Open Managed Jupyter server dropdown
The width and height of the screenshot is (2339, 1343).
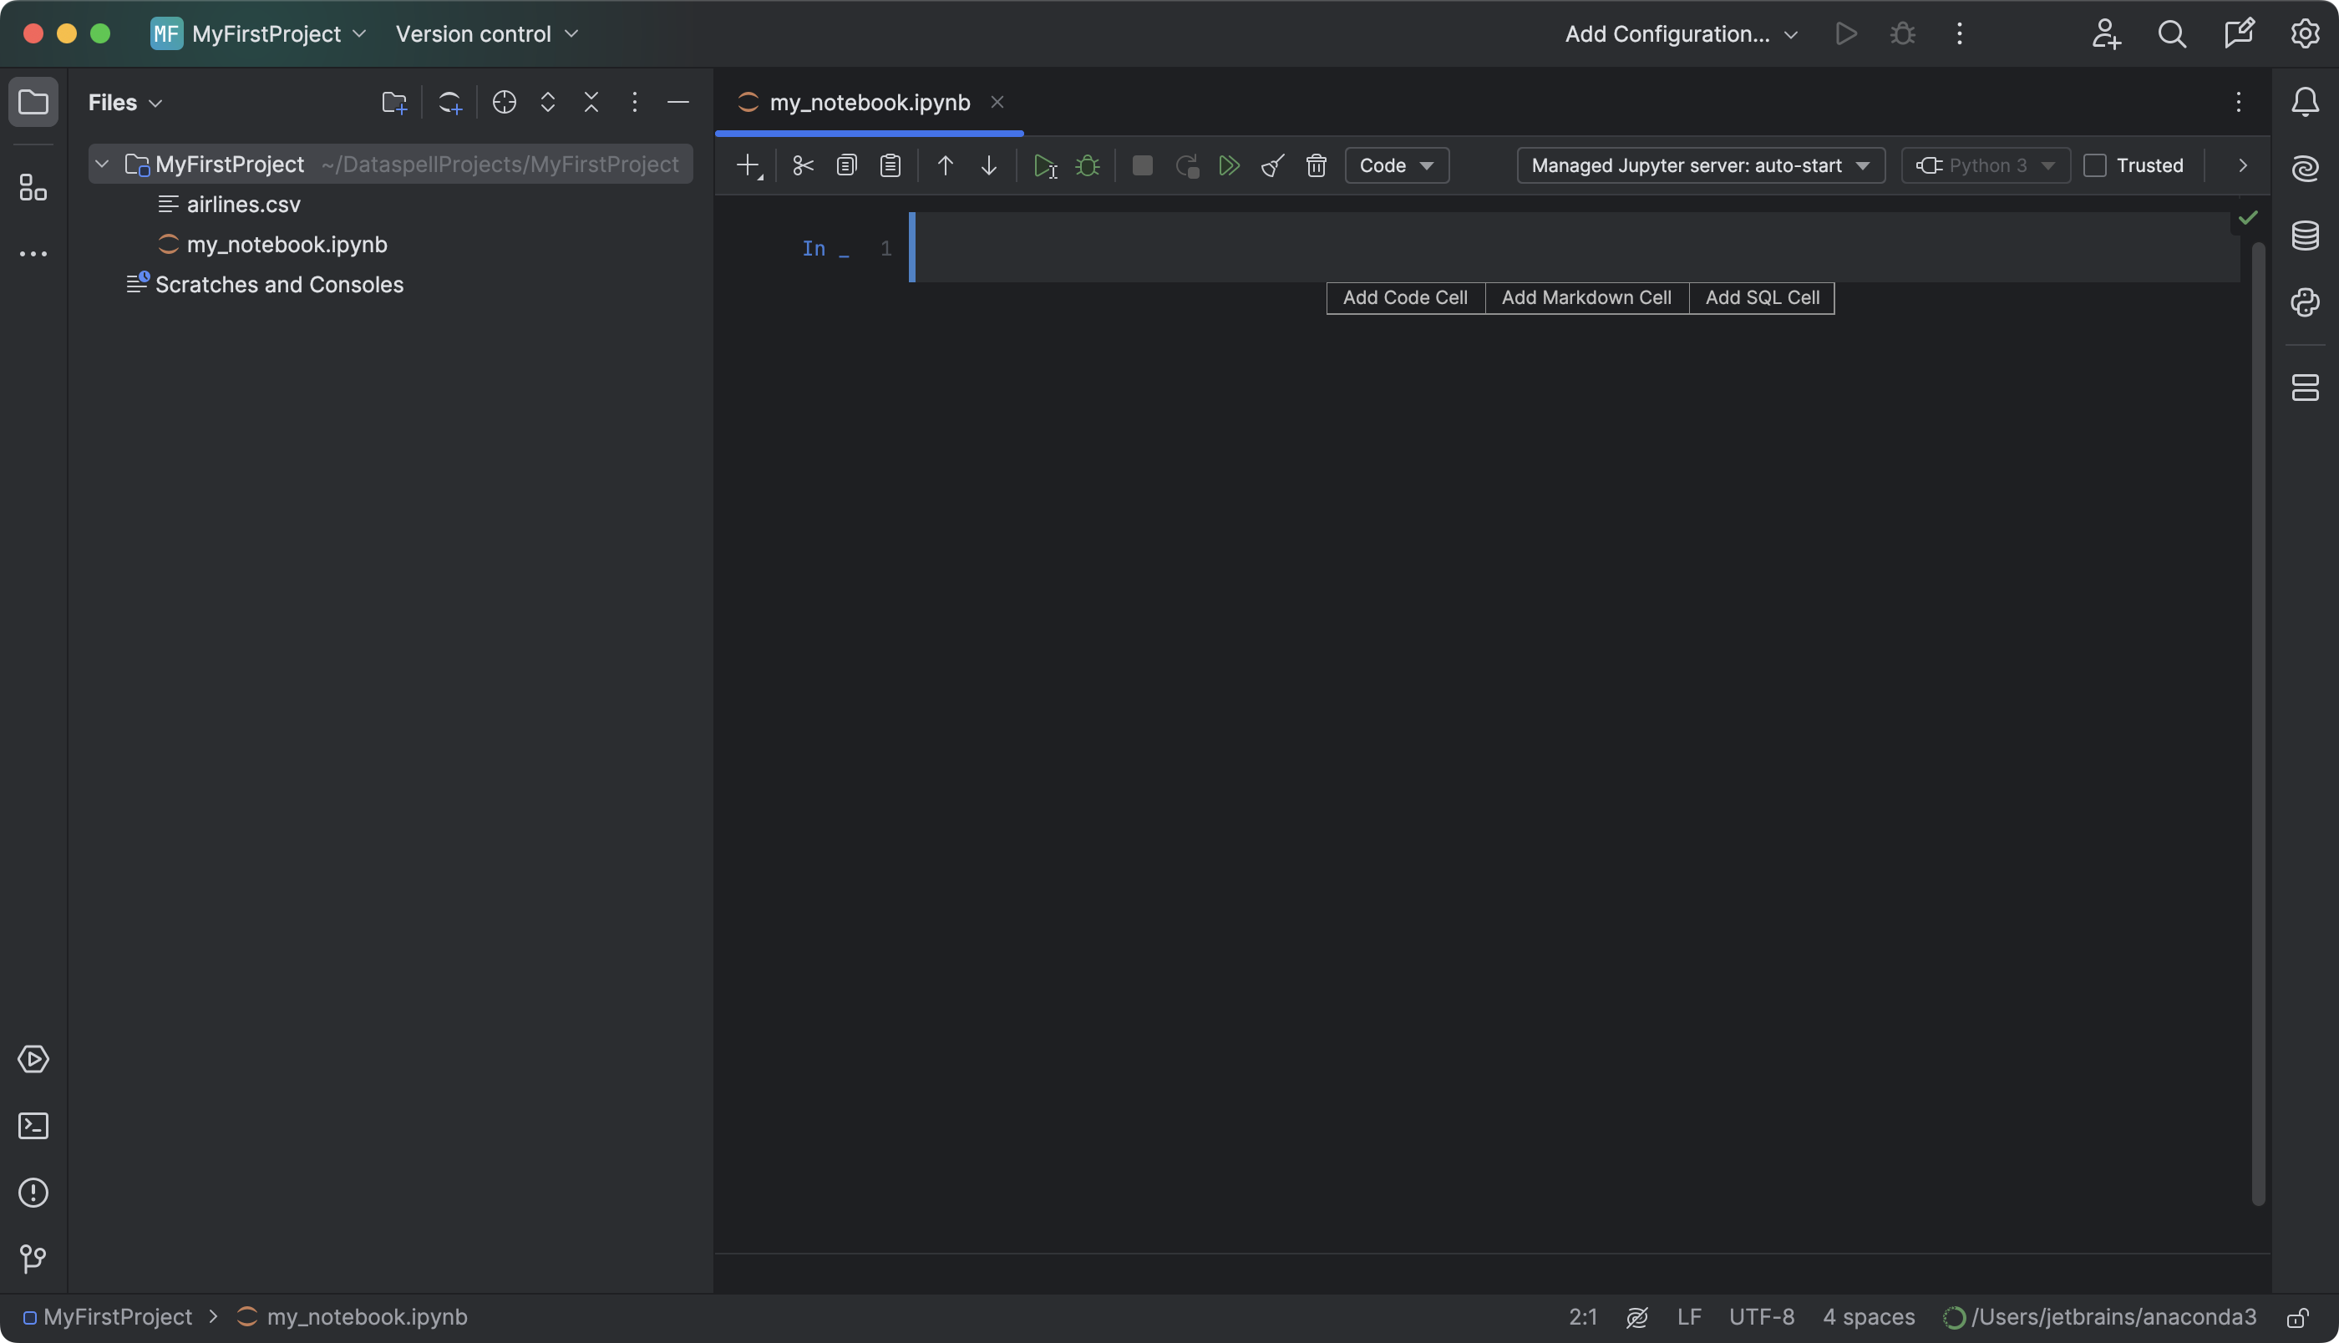coord(1701,165)
